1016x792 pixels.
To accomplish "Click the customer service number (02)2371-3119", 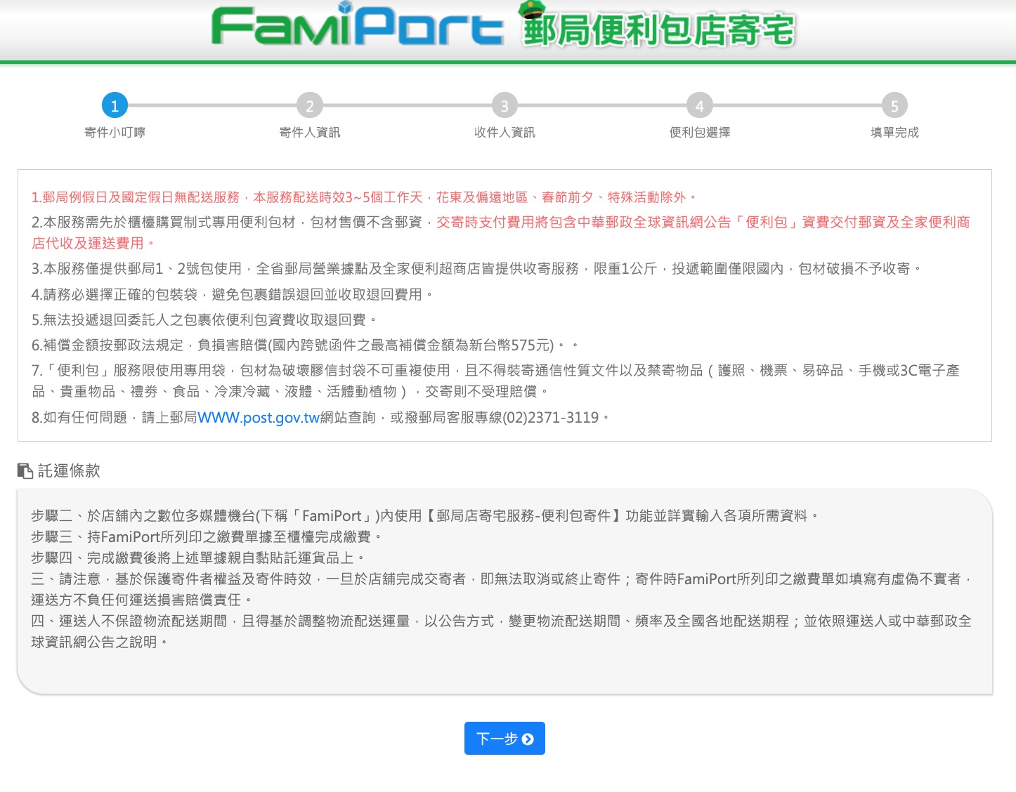I will tap(551, 418).
